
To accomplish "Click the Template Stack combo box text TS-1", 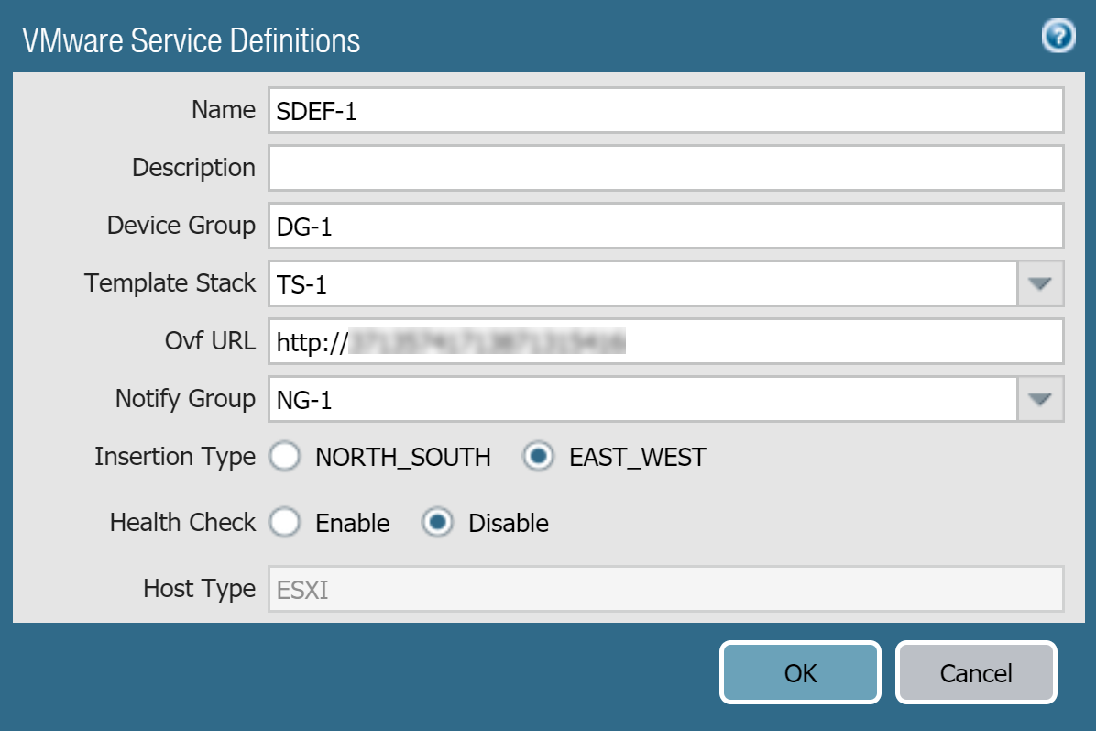I will click(x=641, y=283).
